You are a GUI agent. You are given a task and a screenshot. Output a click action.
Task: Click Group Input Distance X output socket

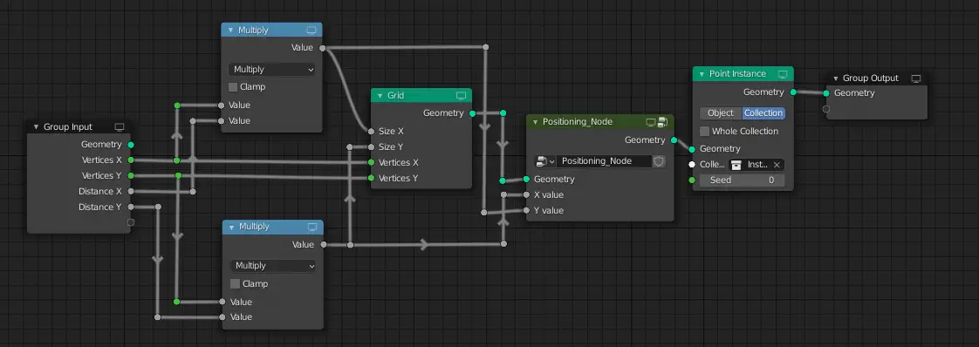131,191
